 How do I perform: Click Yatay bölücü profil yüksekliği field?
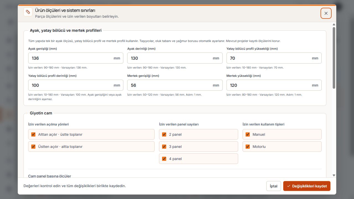[274, 58]
